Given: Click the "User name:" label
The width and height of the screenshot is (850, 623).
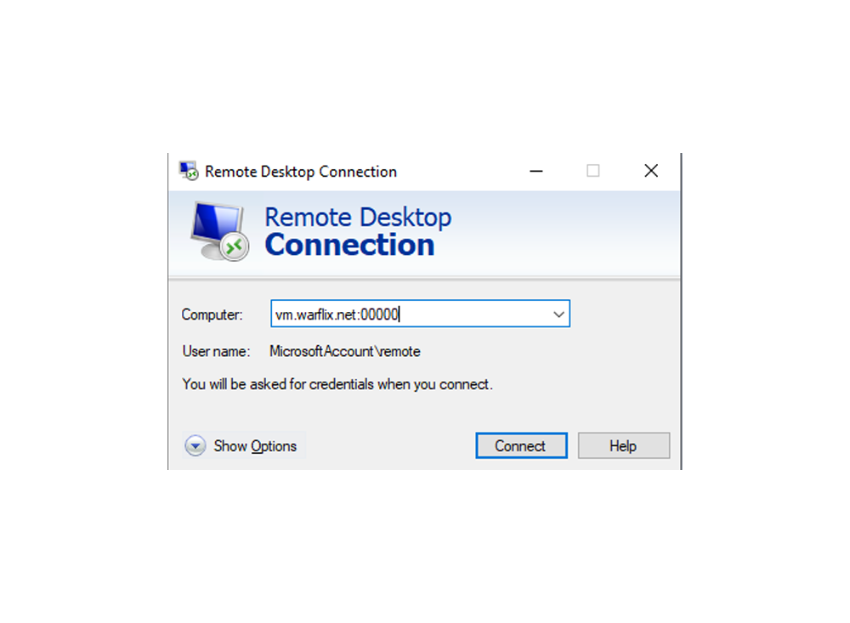Looking at the screenshot, I should coord(216,351).
